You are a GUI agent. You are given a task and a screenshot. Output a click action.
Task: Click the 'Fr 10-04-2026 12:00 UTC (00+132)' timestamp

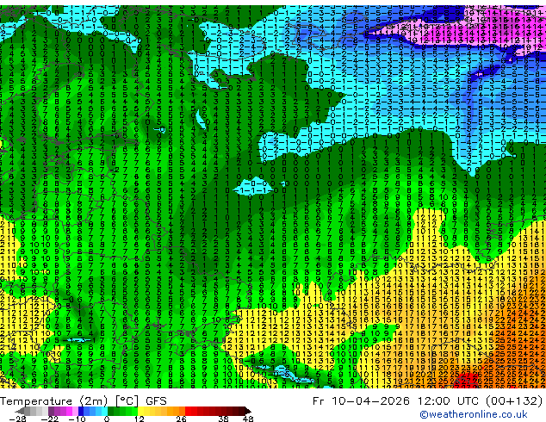(427, 401)
